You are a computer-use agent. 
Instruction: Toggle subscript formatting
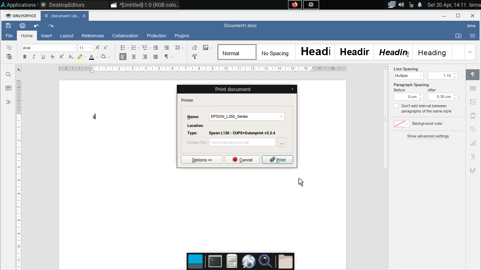coord(71,57)
